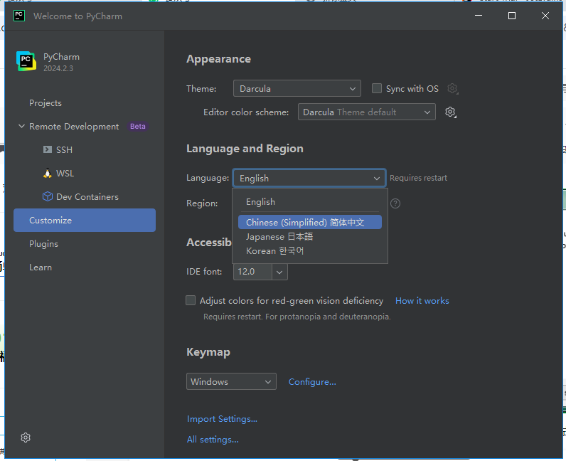Viewport: 566px width, 461px height.
Task: Click the How it works link
Action: [x=422, y=301]
